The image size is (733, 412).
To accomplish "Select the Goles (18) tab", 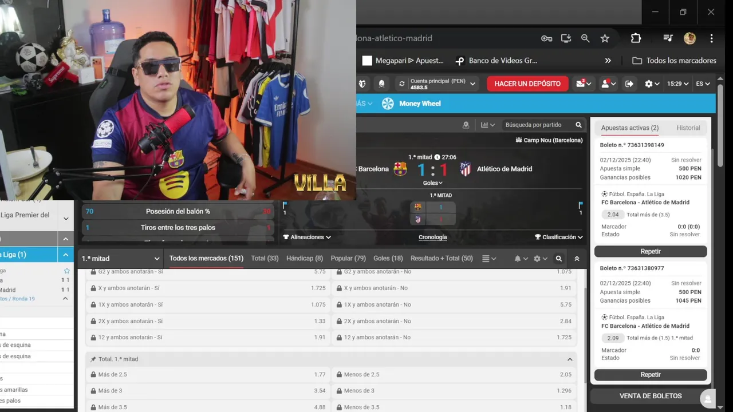I will [388, 259].
